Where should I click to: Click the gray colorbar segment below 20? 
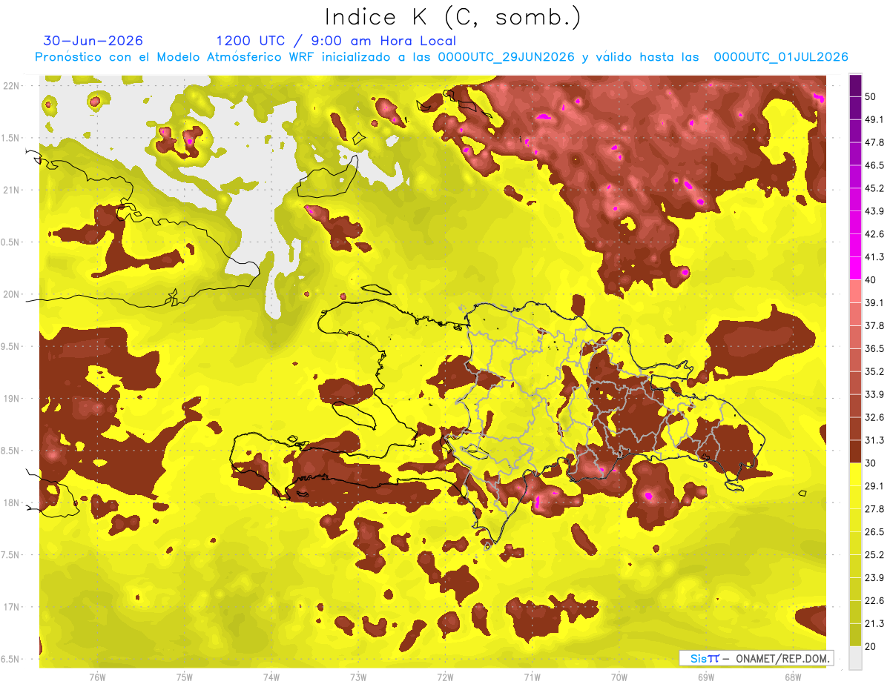(x=855, y=657)
